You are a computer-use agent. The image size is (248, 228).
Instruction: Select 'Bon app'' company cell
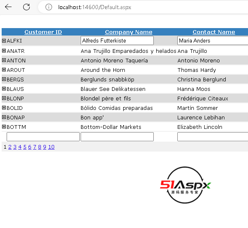pos(92,118)
